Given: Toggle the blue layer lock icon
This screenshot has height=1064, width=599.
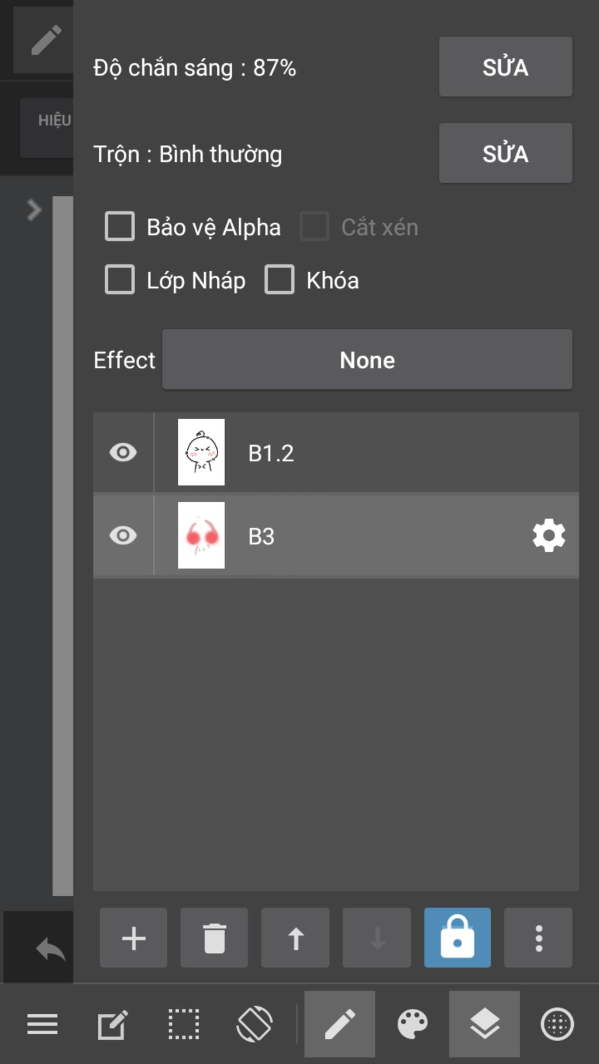Looking at the screenshot, I should (457, 938).
